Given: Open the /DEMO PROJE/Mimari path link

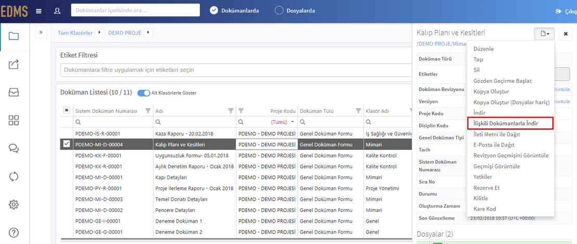Looking at the screenshot, I should tap(441, 43).
